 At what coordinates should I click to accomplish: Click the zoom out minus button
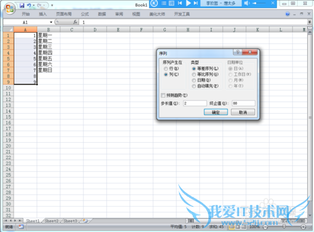(265, 227)
